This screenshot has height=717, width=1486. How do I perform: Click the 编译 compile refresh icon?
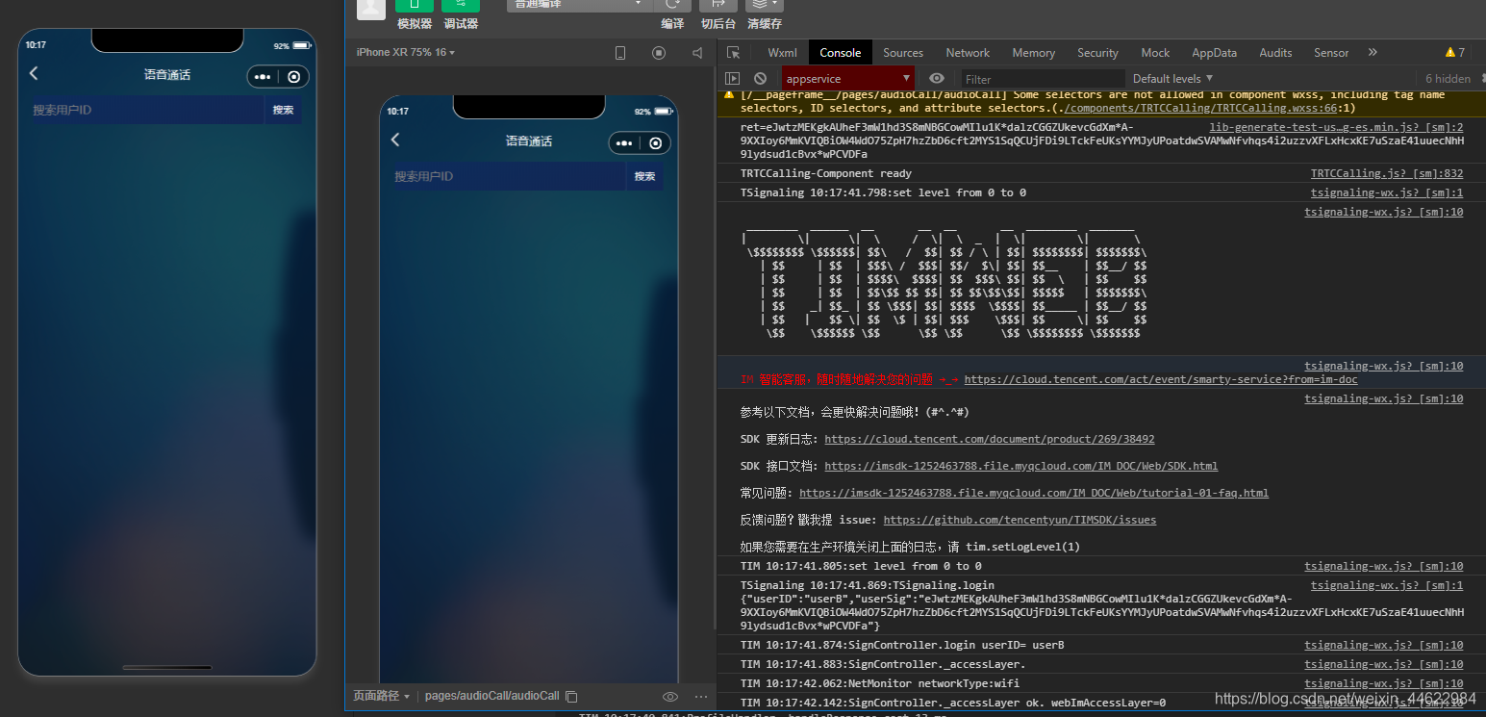click(672, 6)
